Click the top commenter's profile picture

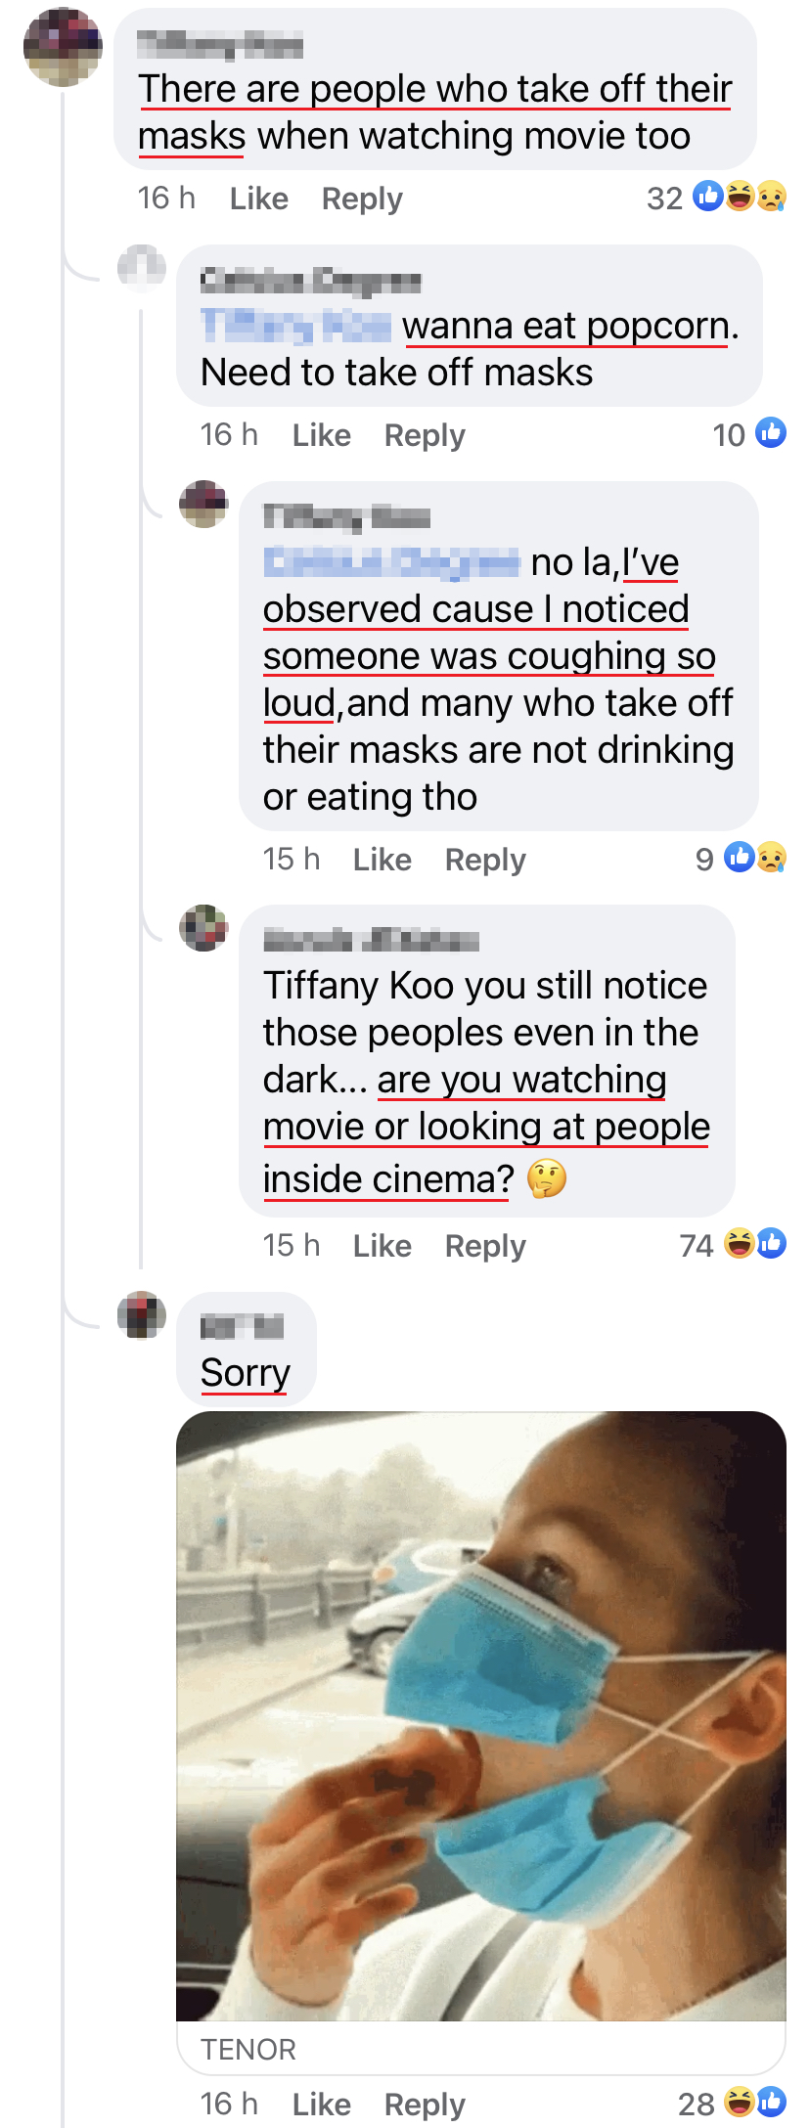coord(63,47)
